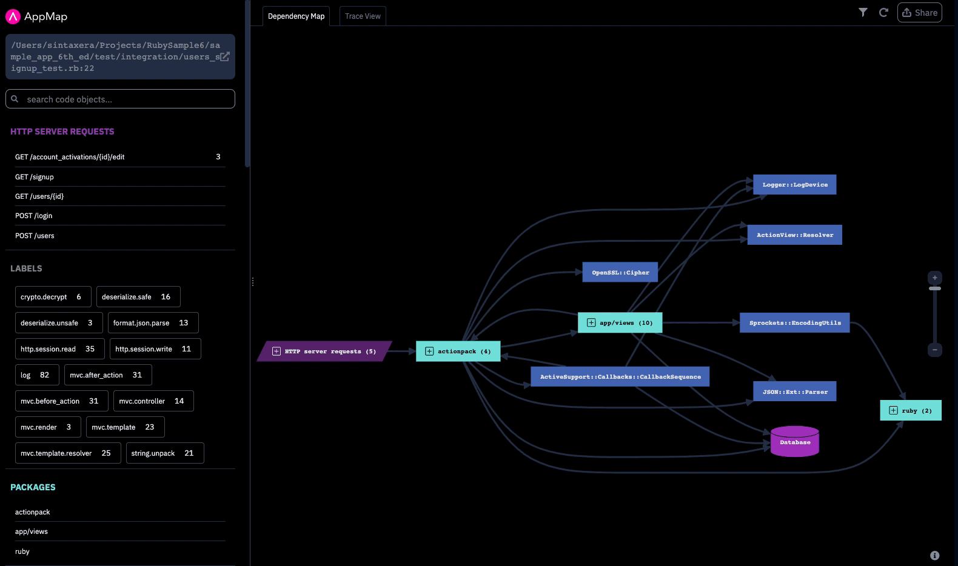The image size is (958, 566).
Task: Click the sidebar vertical scrollbar
Action: pos(247,84)
